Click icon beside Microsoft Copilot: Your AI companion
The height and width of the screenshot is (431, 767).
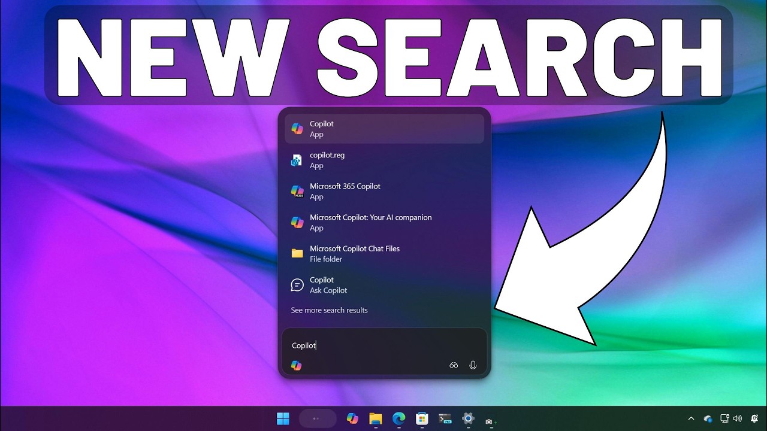point(297,222)
